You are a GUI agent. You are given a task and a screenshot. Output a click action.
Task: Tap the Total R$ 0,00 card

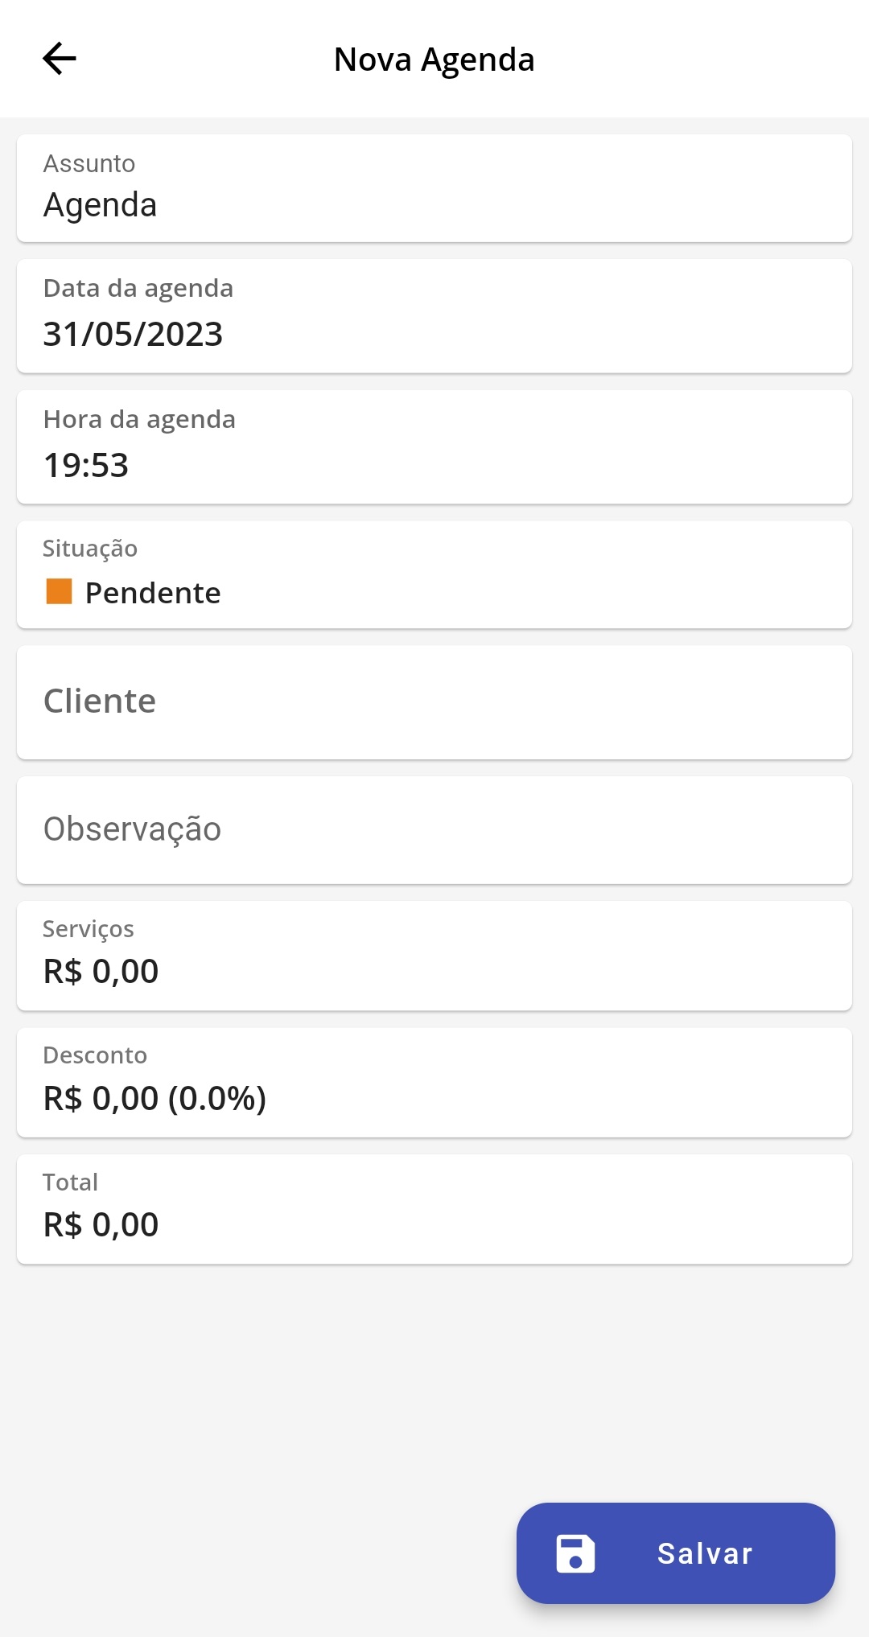pyautogui.click(x=434, y=1209)
